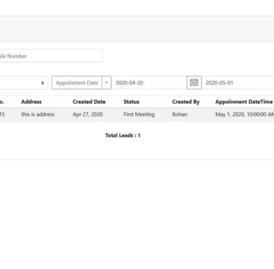Click the calendar icon between date fields
Viewport: 274px width, 269px height.
(194, 83)
